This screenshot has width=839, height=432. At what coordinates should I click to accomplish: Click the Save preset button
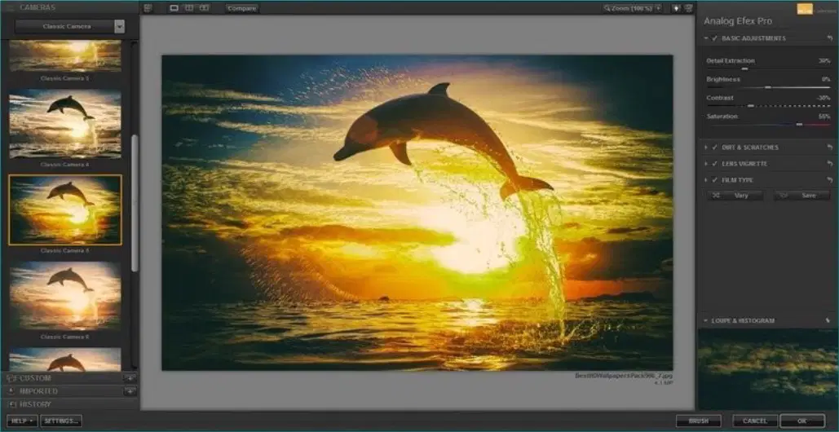pyautogui.click(x=802, y=196)
